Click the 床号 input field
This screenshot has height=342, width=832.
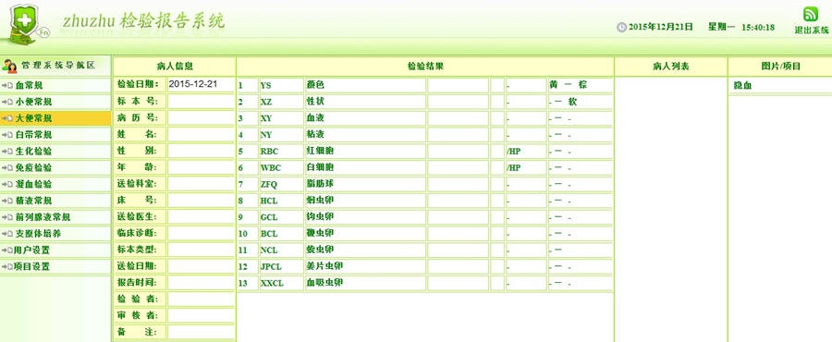pos(202,200)
